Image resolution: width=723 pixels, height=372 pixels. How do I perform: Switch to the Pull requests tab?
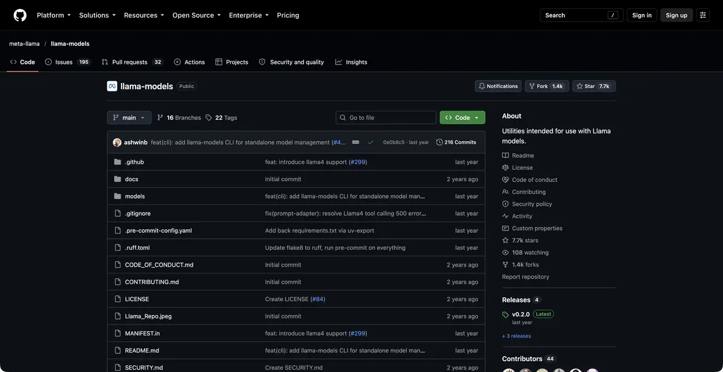click(132, 62)
